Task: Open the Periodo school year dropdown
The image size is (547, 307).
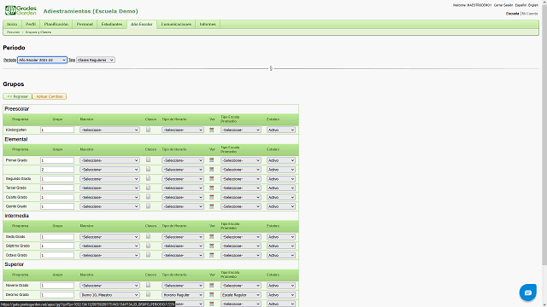Action: tap(42, 60)
